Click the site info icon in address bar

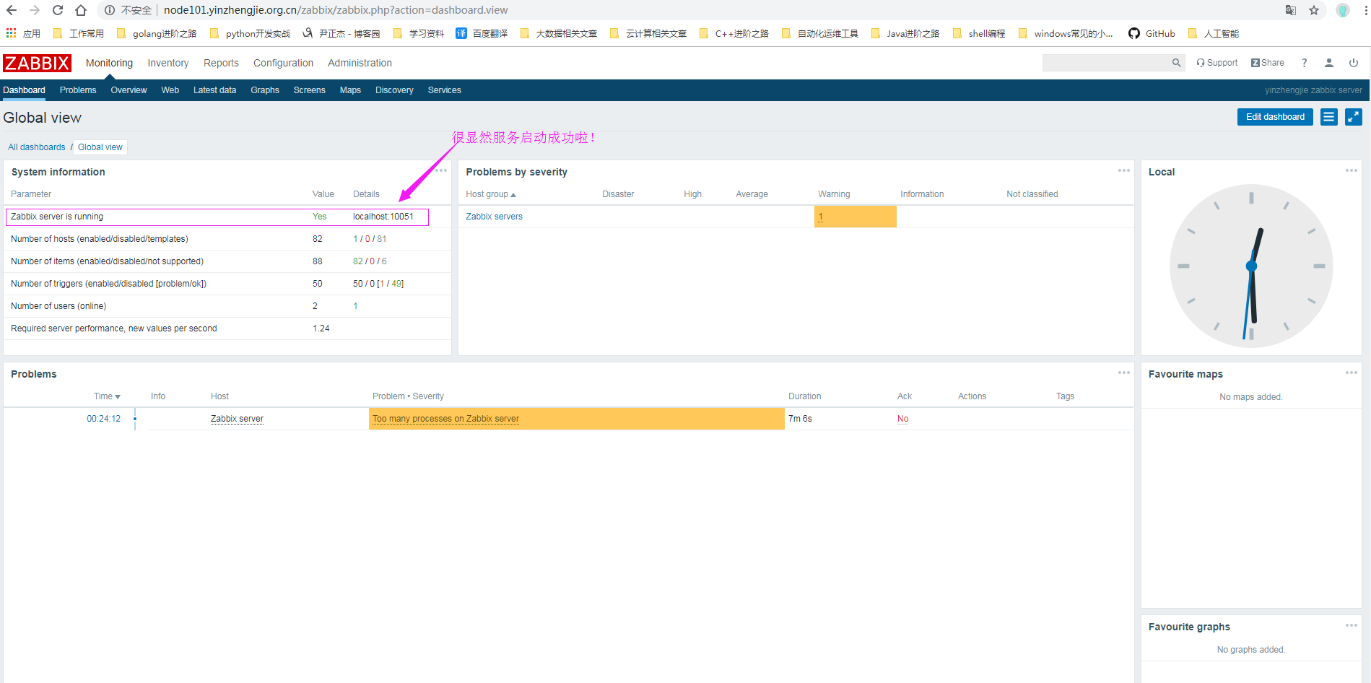pyautogui.click(x=110, y=10)
